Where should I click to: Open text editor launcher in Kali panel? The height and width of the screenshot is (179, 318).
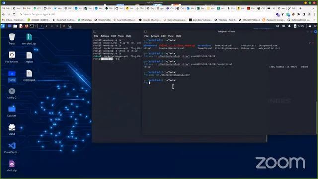coord(21,26)
